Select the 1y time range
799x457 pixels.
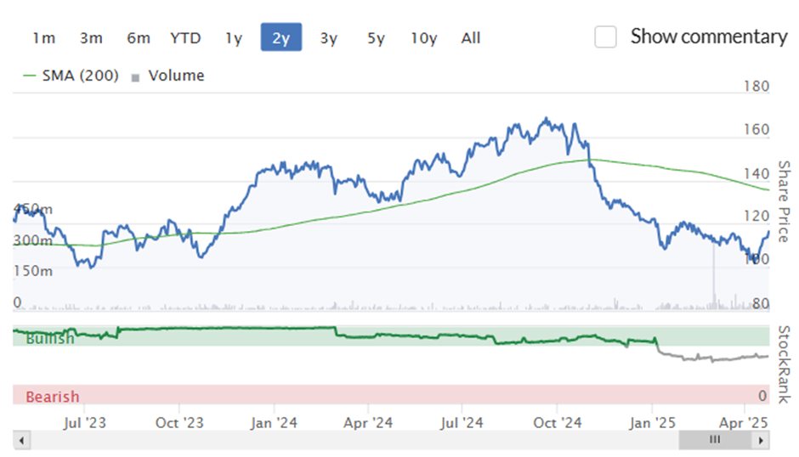point(234,37)
